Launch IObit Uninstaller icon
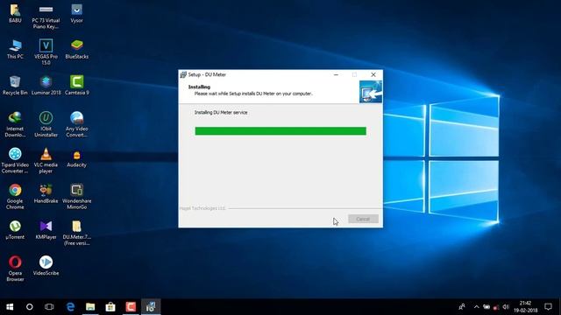561x315 pixels. tap(46, 124)
